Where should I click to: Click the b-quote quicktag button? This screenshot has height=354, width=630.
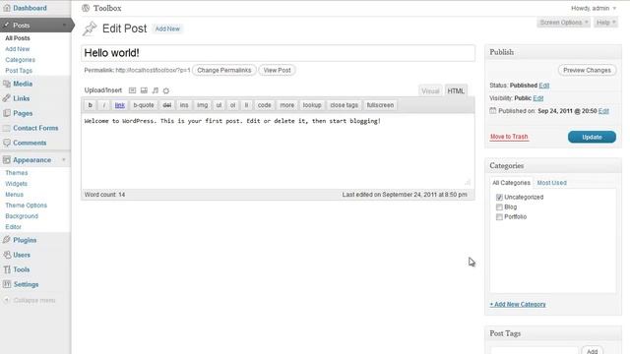(144, 105)
